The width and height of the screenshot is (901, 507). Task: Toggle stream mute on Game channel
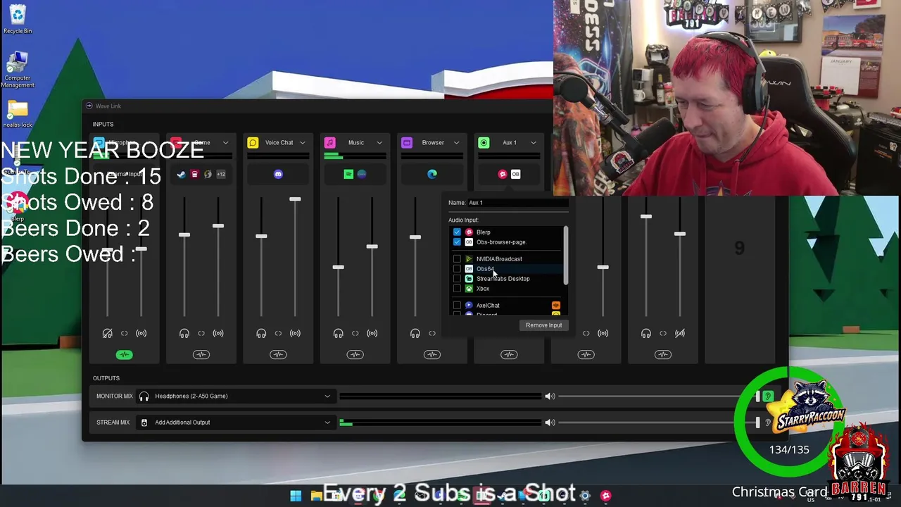218,333
